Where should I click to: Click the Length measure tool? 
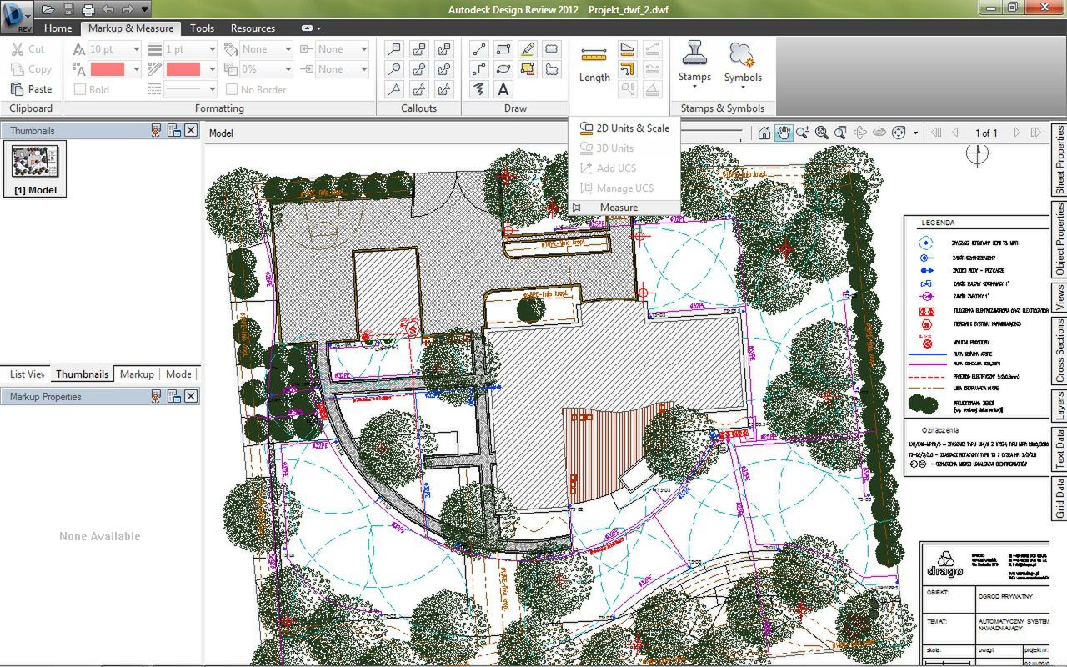tap(594, 64)
